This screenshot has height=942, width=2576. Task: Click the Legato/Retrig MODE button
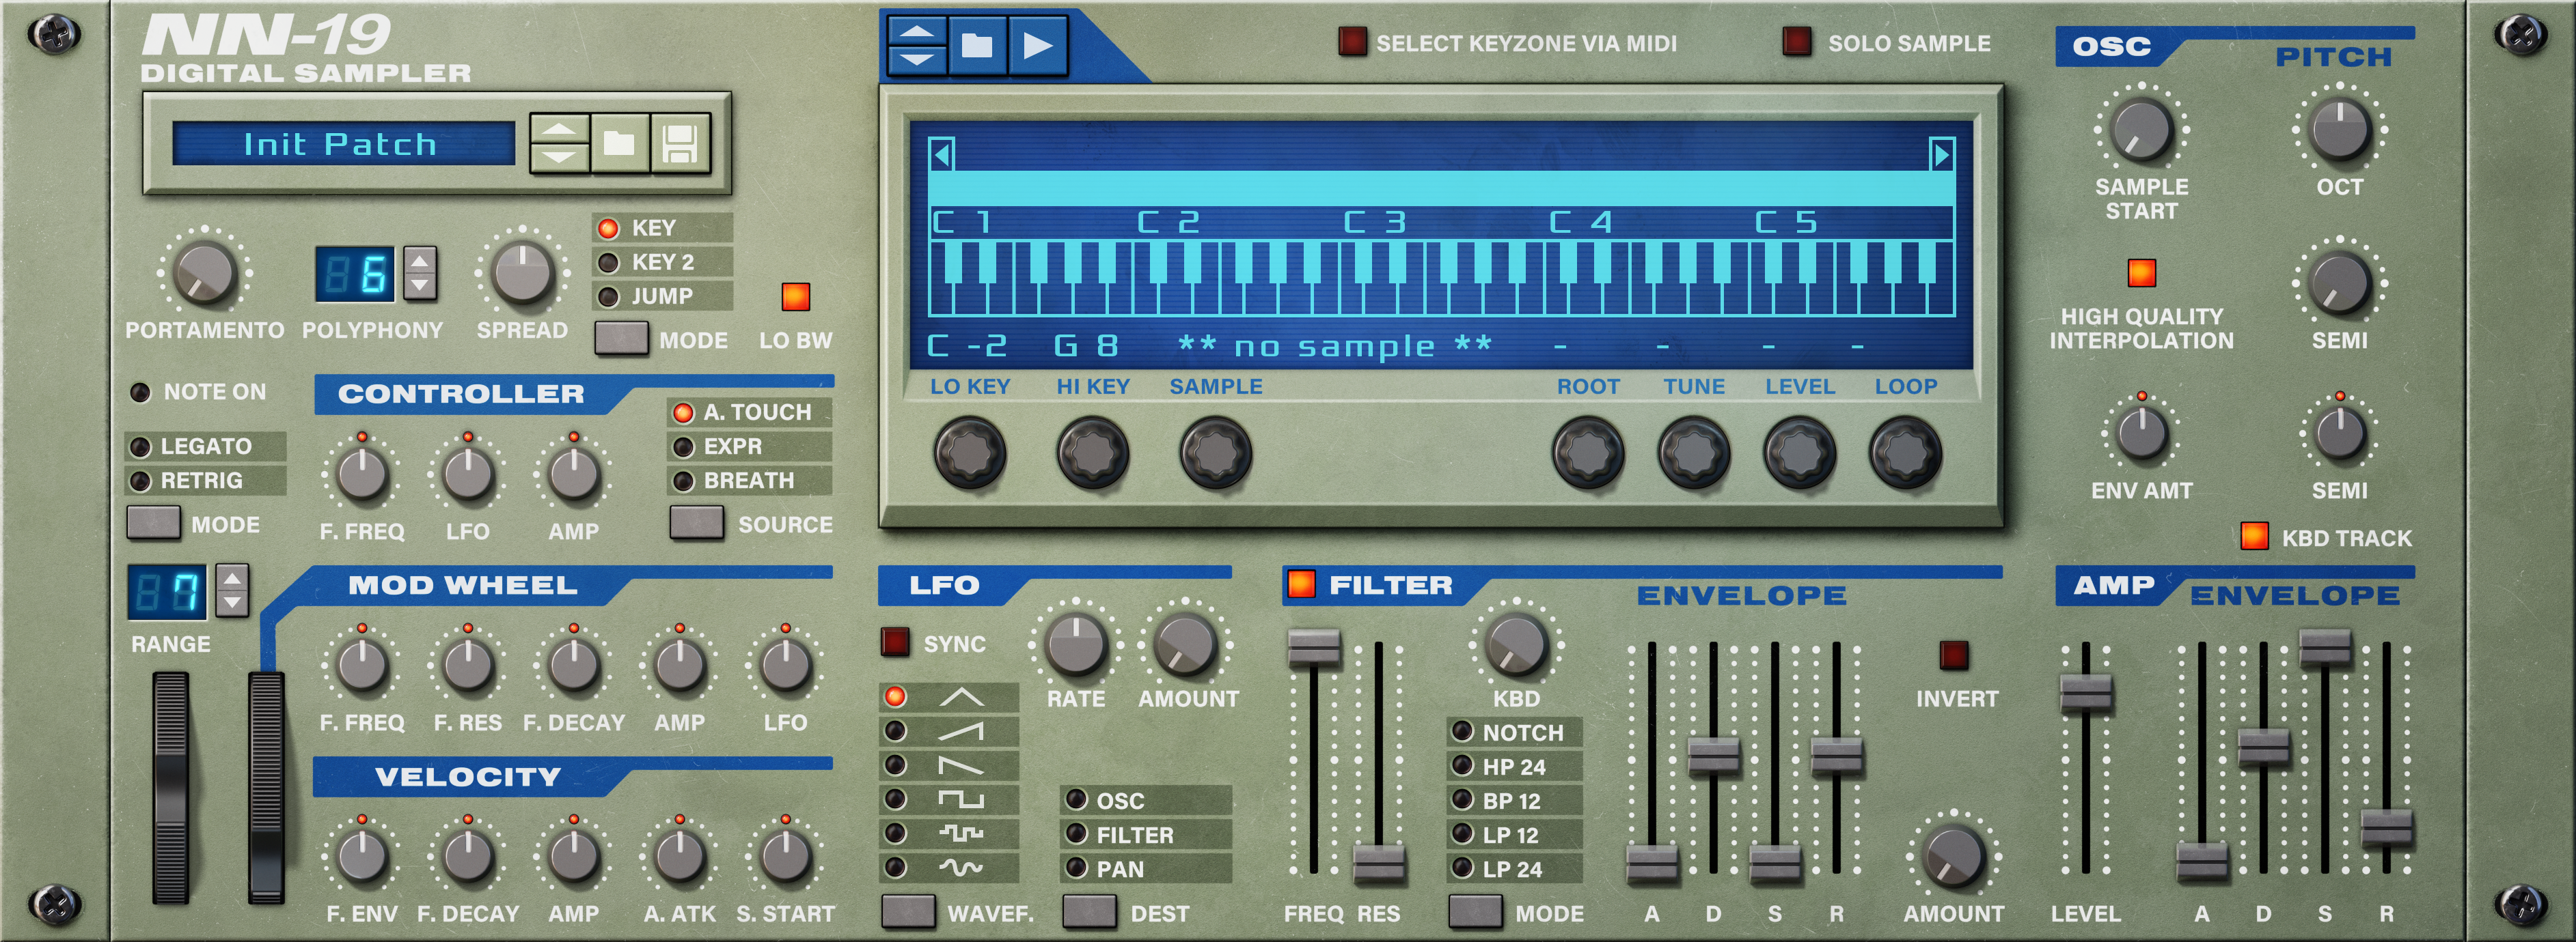[x=153, y=522]
